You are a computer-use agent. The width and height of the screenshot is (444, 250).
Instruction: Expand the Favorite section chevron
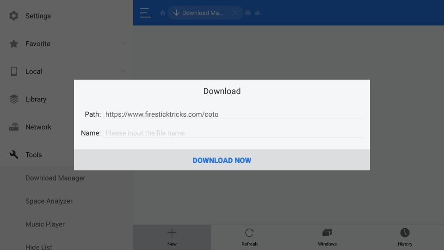pyautogui.click(x=123, y=44)
